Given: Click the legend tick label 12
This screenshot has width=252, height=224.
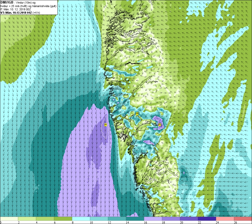Looking at the screenshot, I should pos(109,222).
